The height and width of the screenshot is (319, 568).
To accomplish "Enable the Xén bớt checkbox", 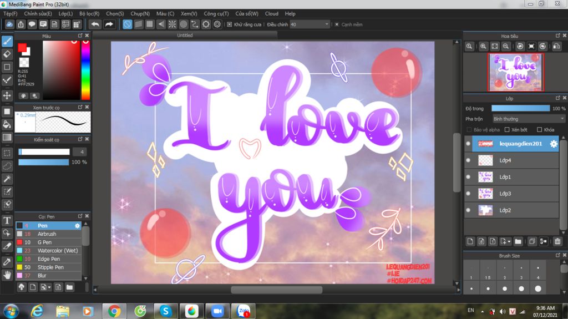I will point(507,130).
